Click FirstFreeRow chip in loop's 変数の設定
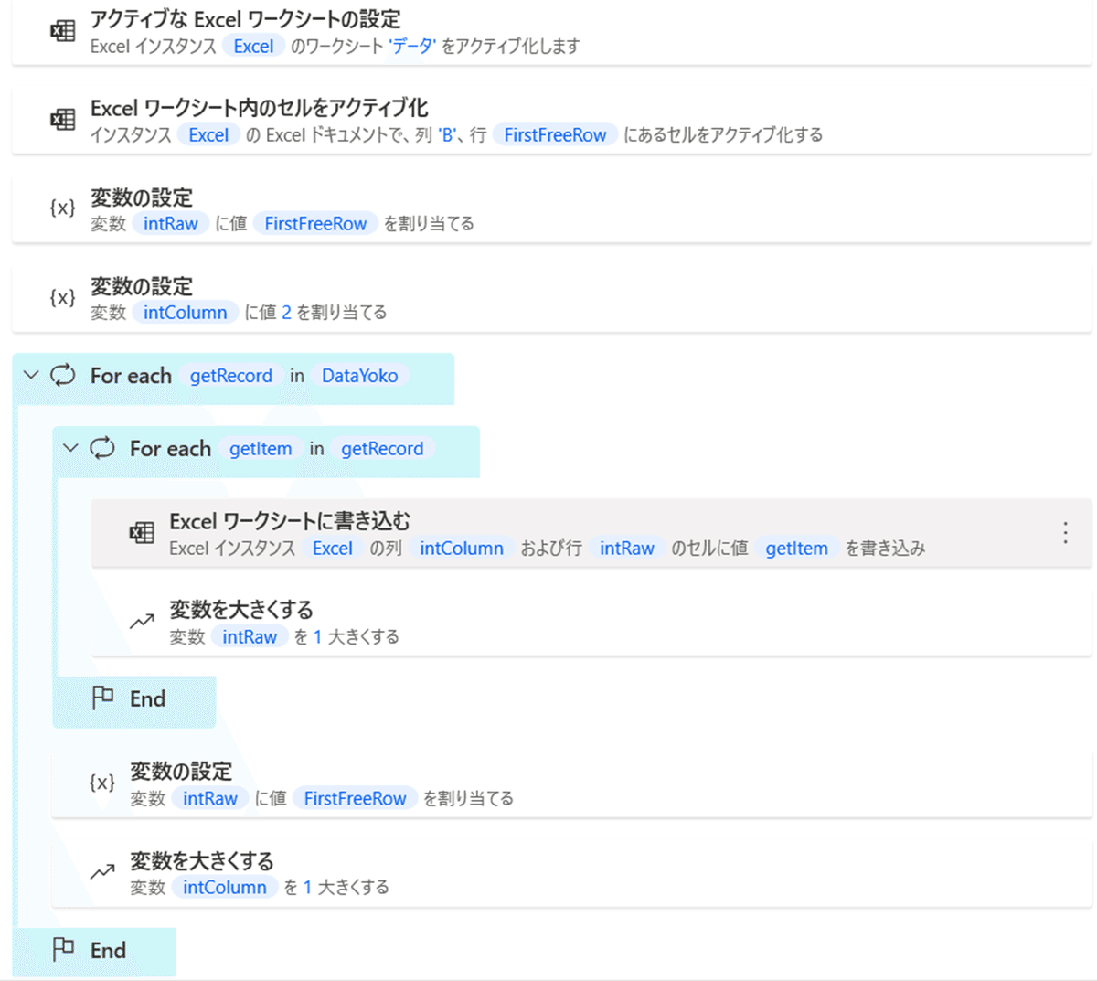Viewport: 1097px width, 981px height. coord(355,798)
